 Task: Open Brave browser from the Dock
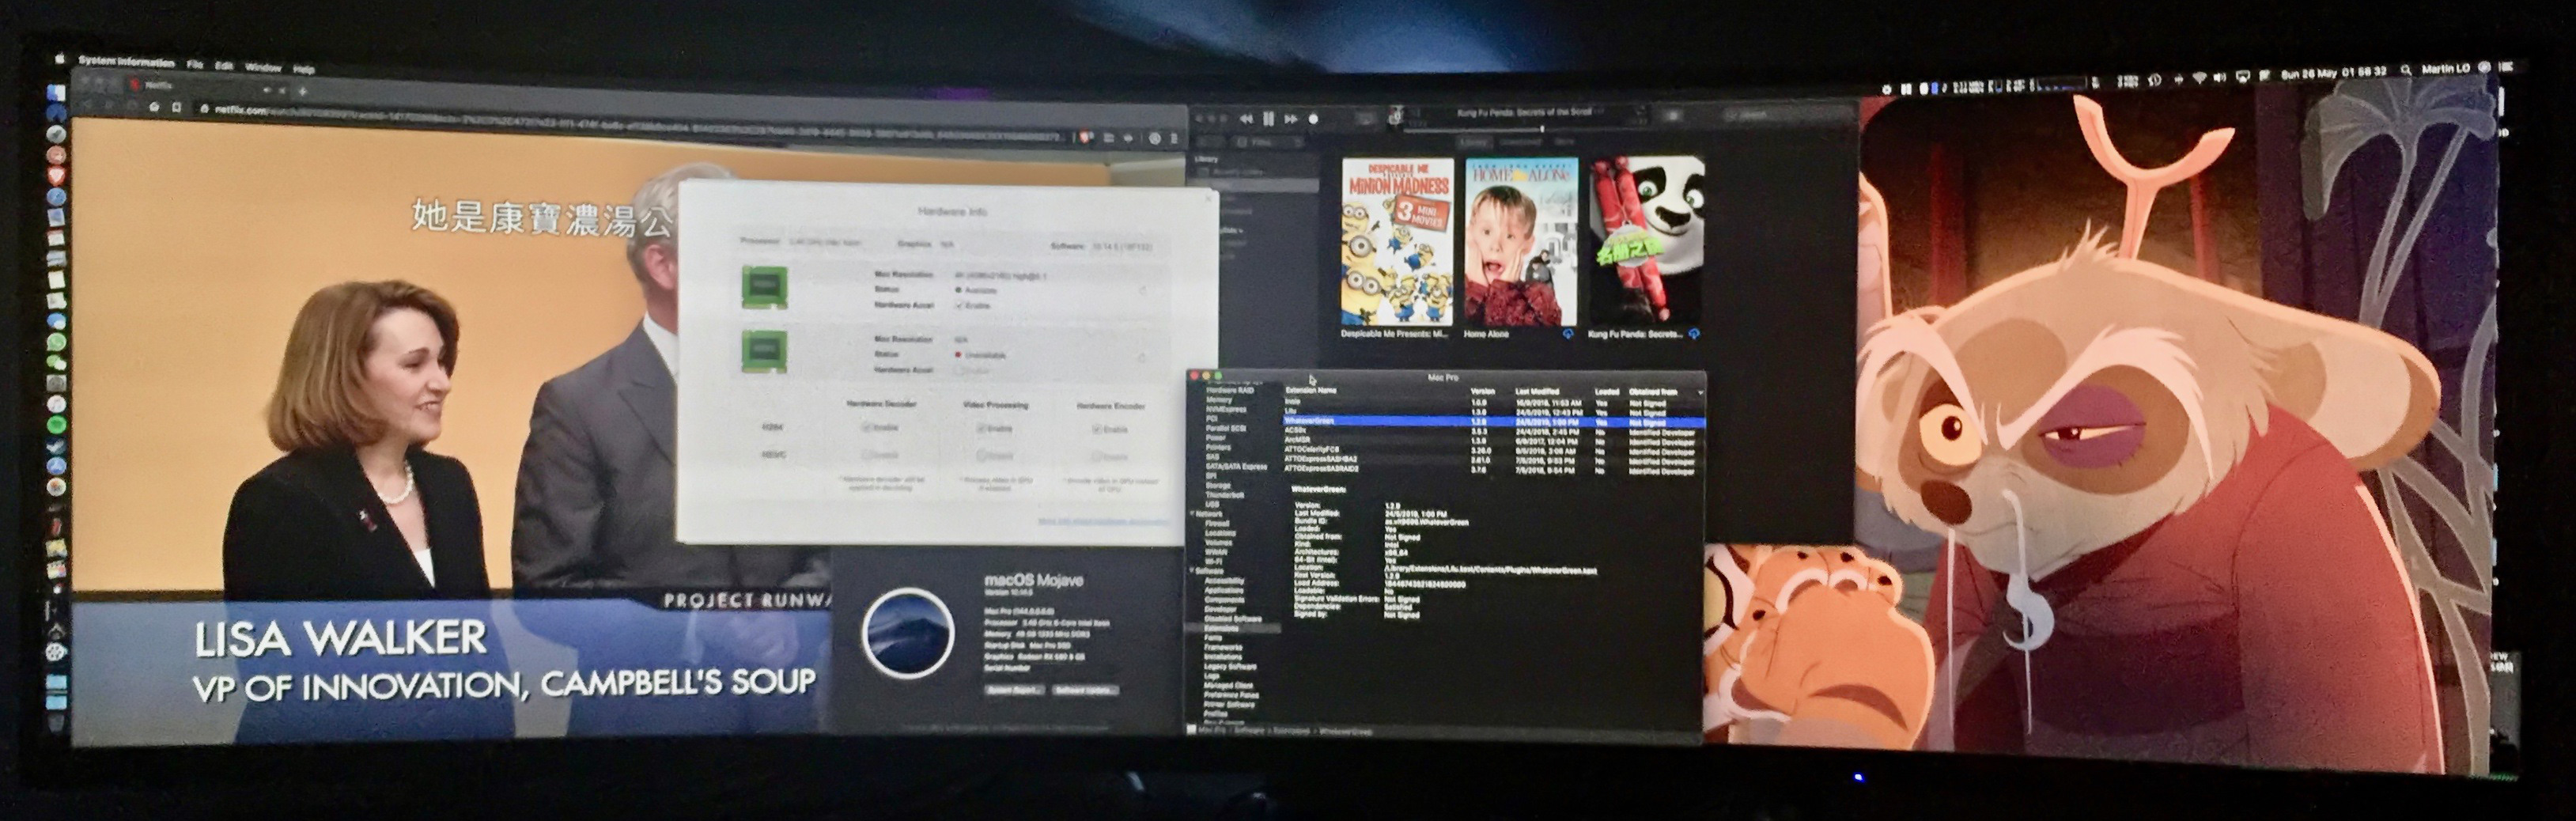56,175
